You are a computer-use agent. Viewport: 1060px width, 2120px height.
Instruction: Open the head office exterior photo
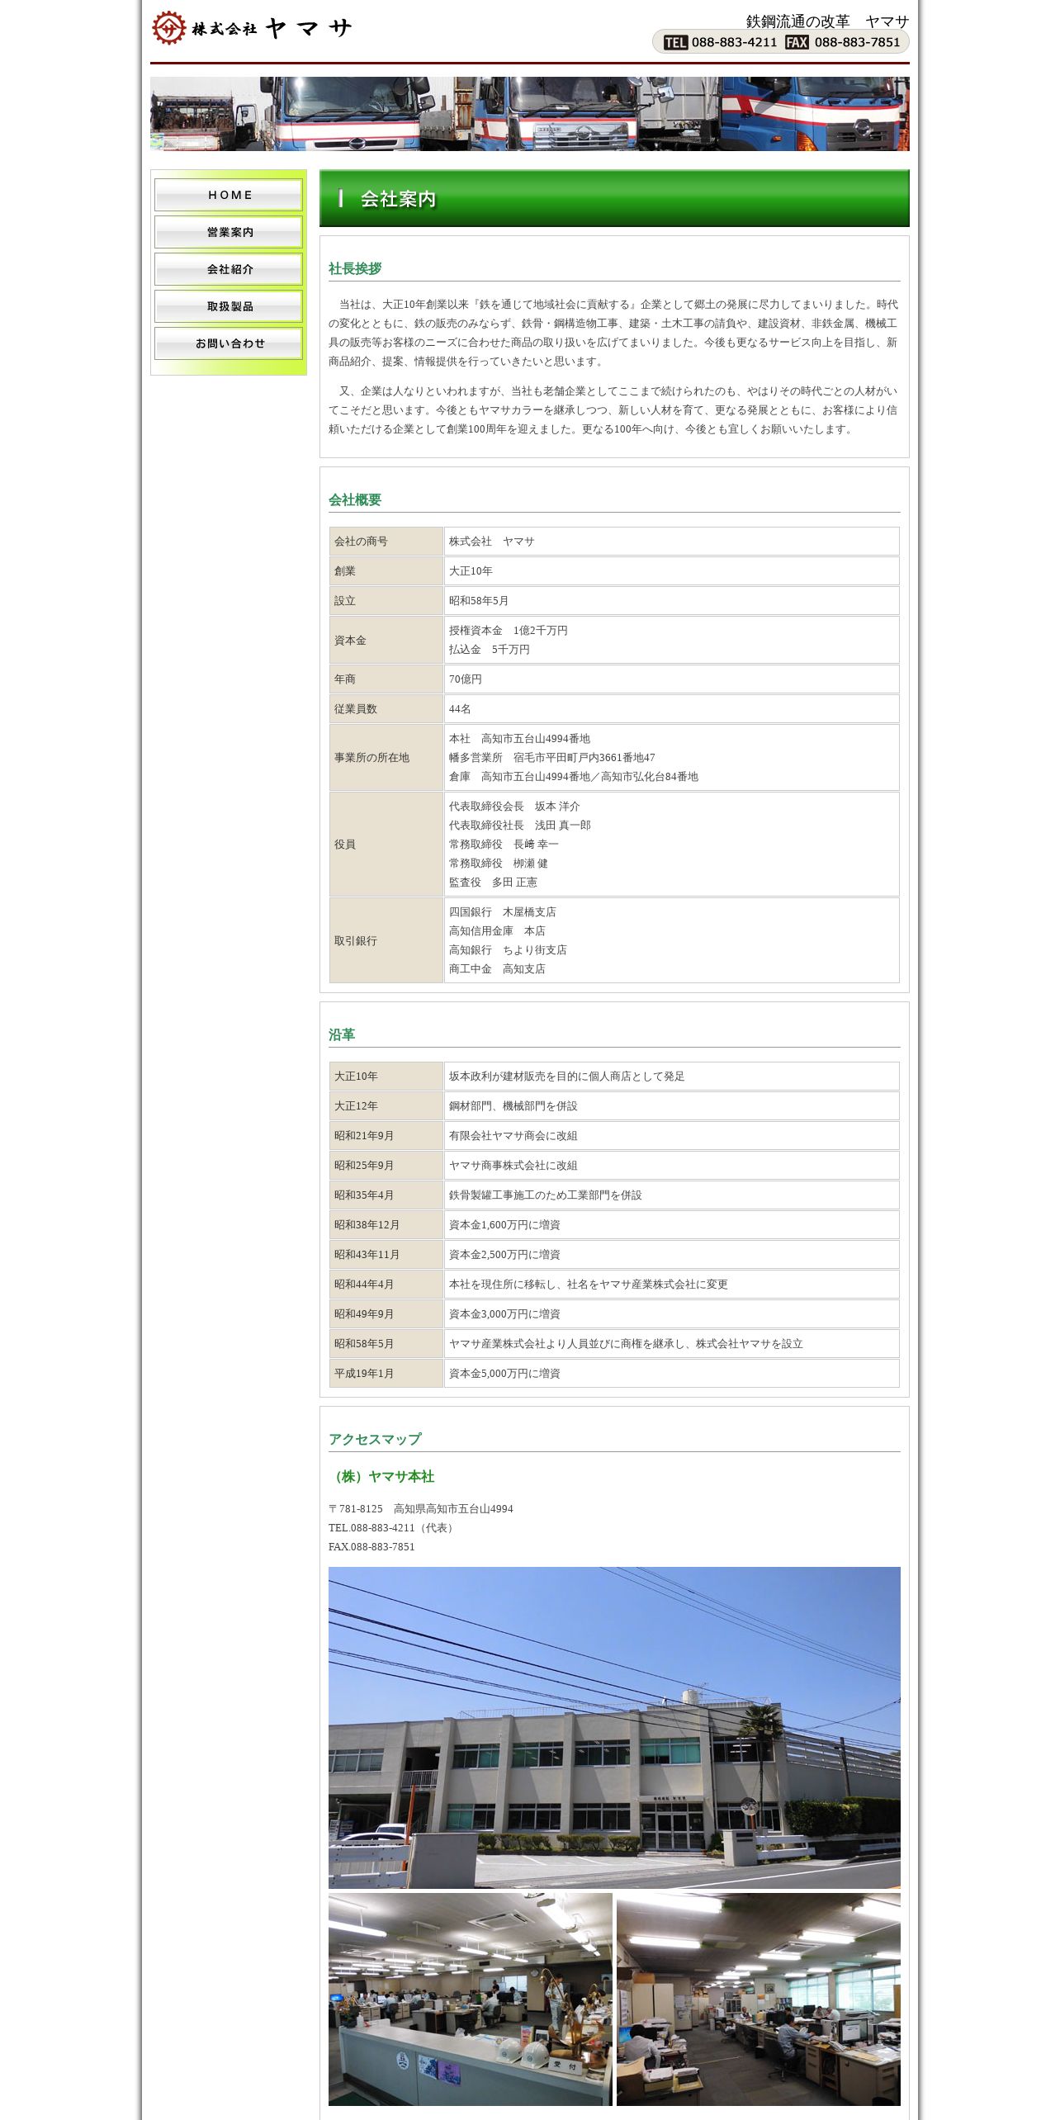[x=614, y=1727]
